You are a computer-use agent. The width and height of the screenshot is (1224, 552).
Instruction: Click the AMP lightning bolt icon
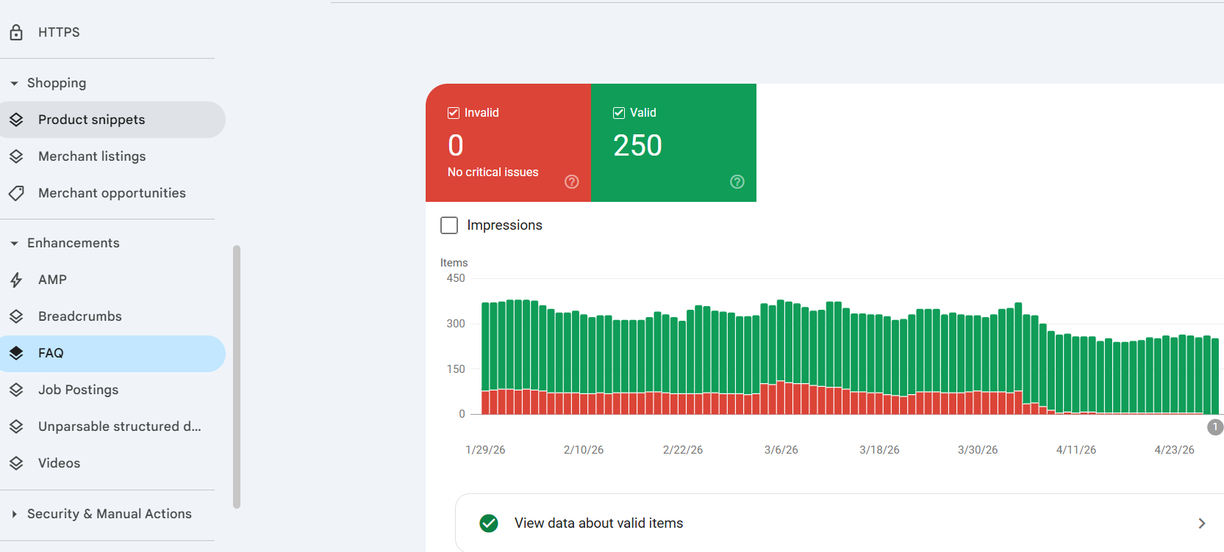pyautogui.click(x=16, y=280)
